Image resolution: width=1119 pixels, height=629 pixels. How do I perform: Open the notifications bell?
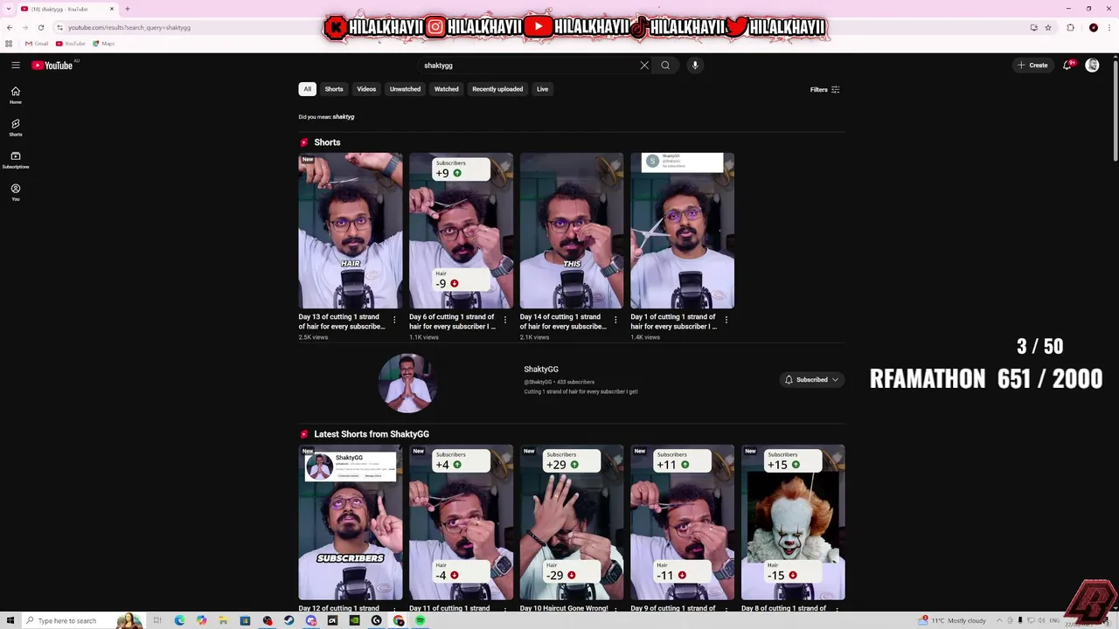pyautogui.click(x=1067, y=65)
